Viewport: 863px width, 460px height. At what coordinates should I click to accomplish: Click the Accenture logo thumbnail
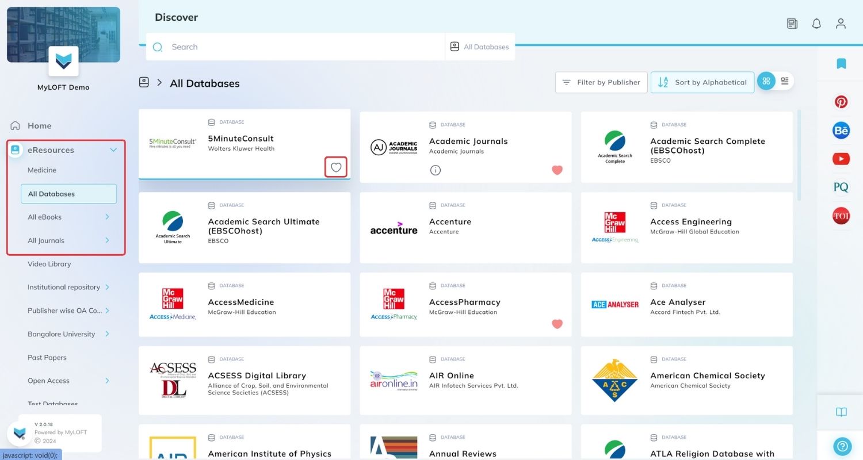pos(394,228)
